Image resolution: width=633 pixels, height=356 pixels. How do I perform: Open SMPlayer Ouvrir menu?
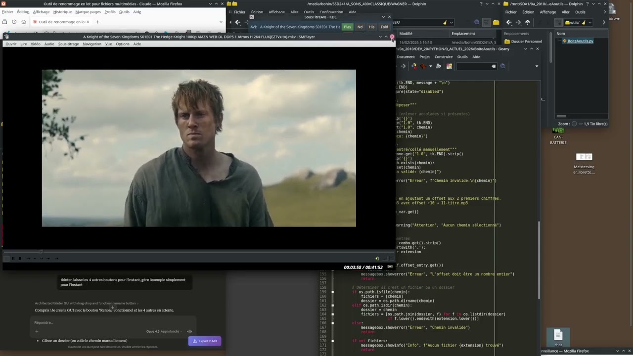(10, 44)
